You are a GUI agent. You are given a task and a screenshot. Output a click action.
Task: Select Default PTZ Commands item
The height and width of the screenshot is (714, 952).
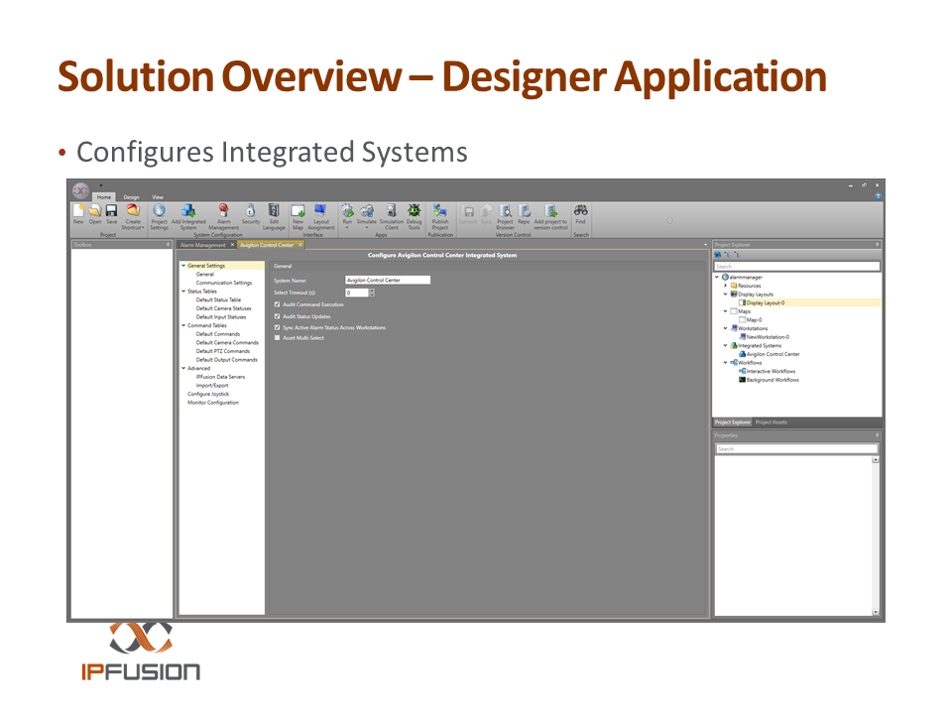click(x=223, y=351)
